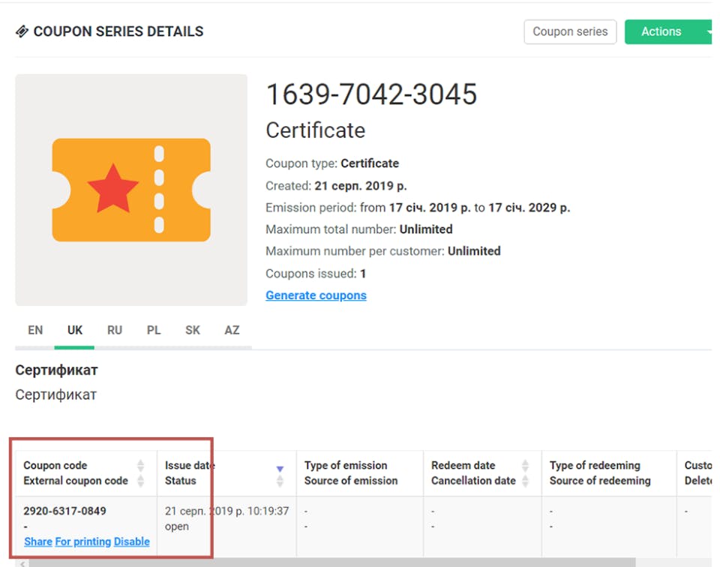Screen dimensions: 720x567
Task: Share coupon 2920-6317-0849
Action: pyautogui.click(x=38, y=541)
